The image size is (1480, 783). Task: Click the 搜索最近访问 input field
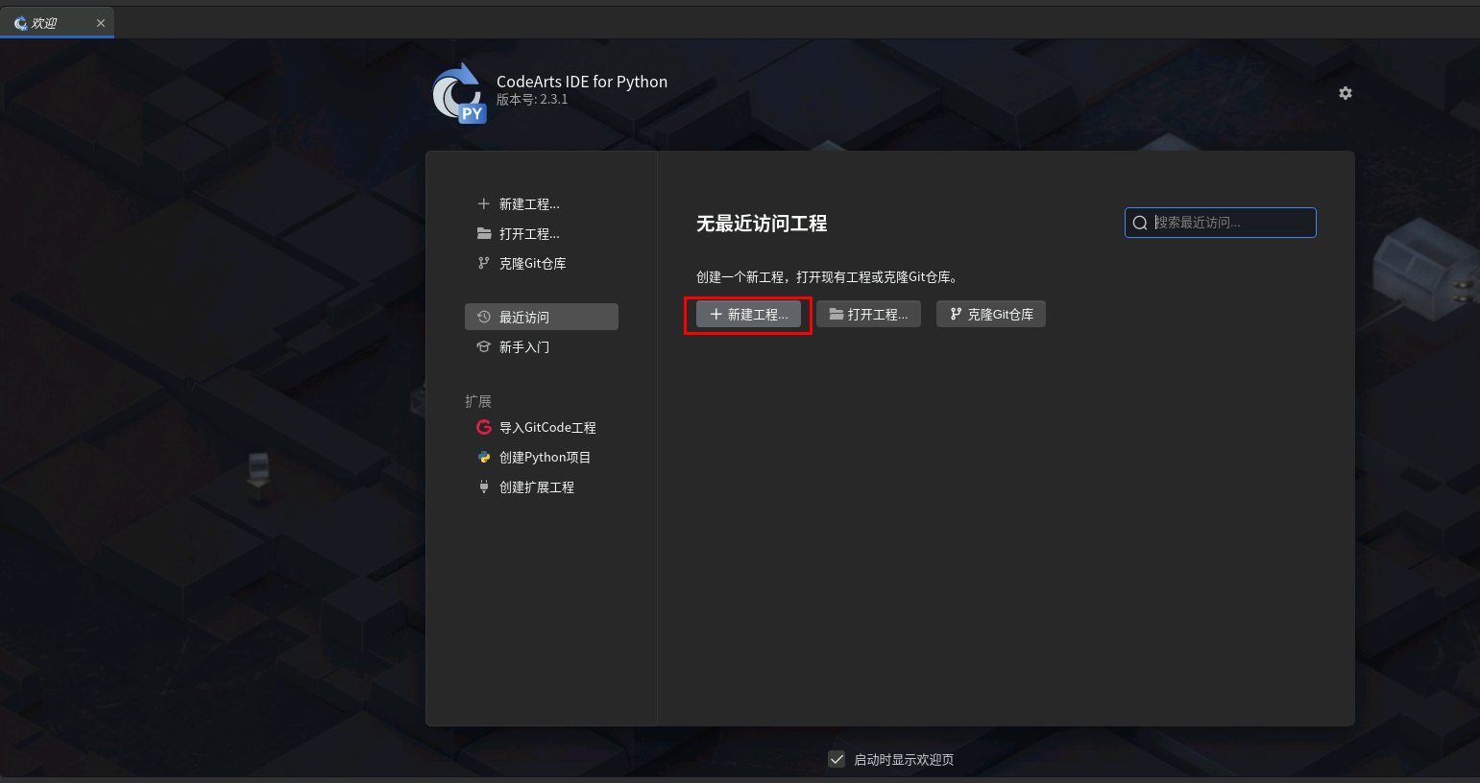(1221, 223)
